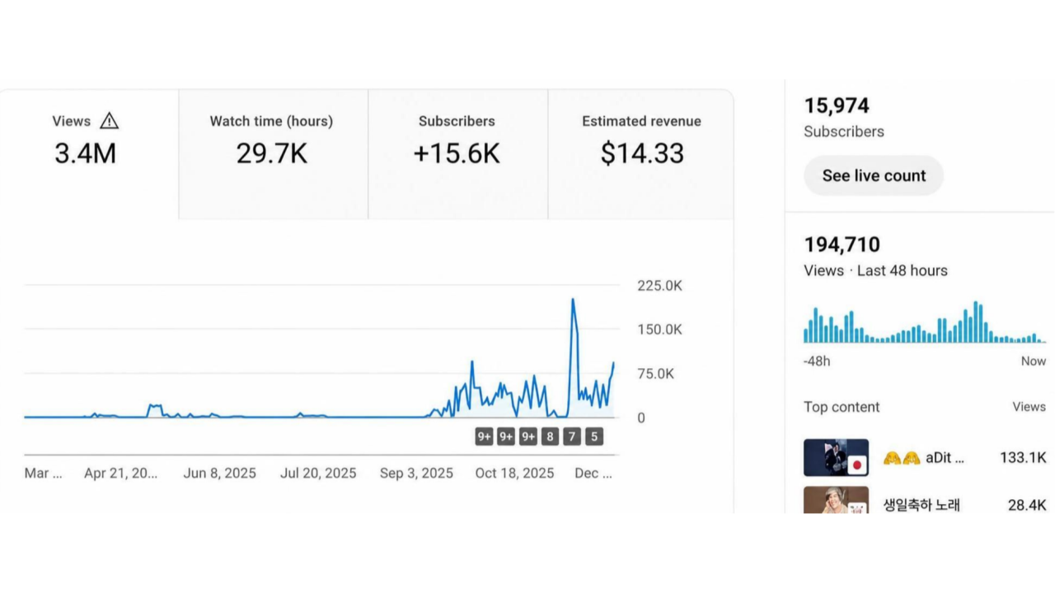Image resolution: width=1055 pixels, height=593 pixels.
Task: Switch to Watch time (hours) tab
Action: click(273, 154)
